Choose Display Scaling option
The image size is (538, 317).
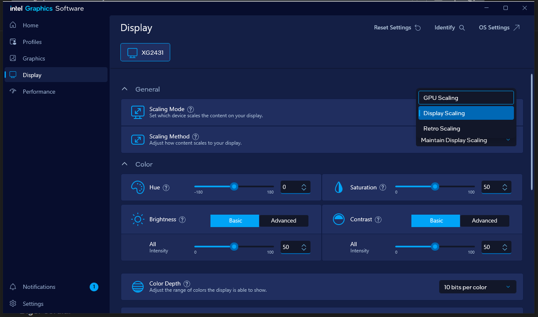[x=466, y=113]
